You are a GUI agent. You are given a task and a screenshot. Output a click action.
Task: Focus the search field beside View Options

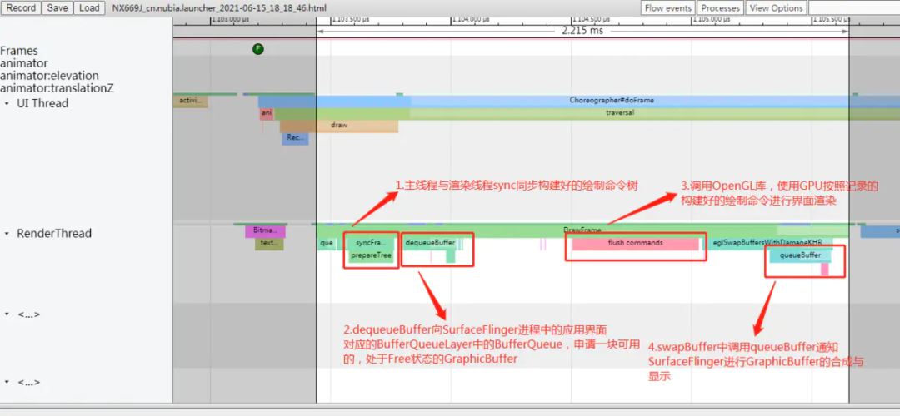[854, 8]
